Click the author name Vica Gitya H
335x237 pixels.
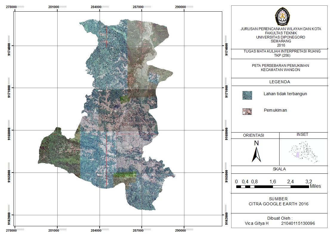point(257,223)
